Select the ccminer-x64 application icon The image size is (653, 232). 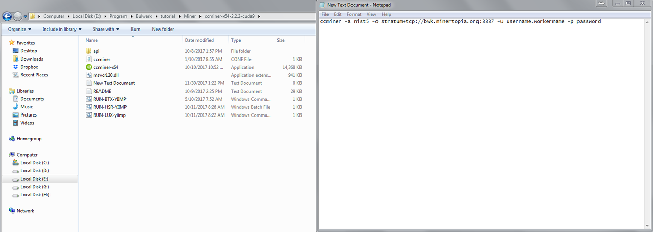pos(89,67)
